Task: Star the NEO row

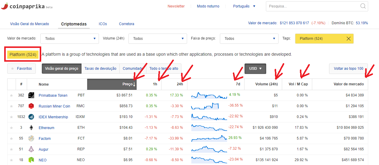Action: pos(11,160)
